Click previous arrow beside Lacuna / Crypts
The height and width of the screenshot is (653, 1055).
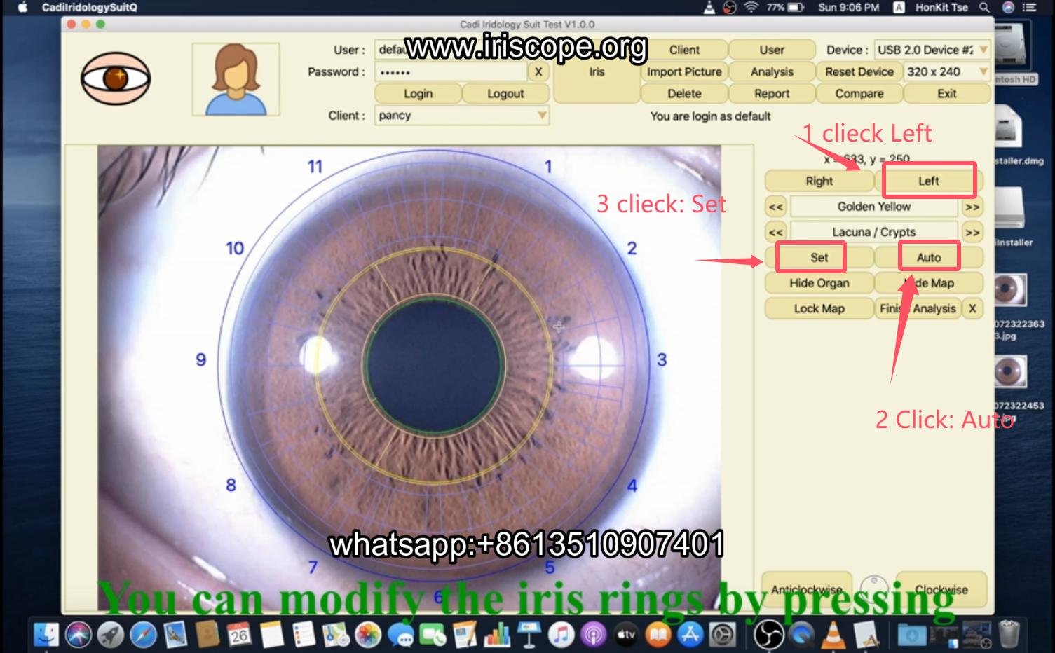click(776, 232)
